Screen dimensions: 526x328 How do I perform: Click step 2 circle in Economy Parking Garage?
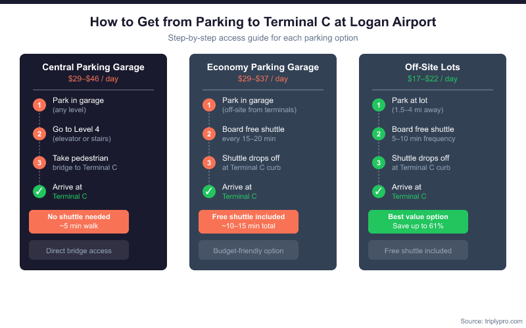[x=209, y=134]
